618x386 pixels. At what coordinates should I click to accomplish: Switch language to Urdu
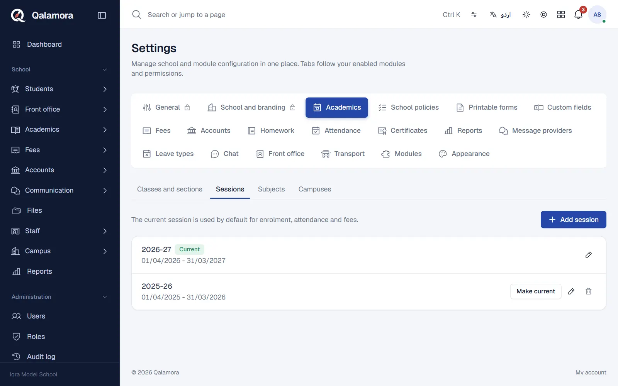coord(500,15)
